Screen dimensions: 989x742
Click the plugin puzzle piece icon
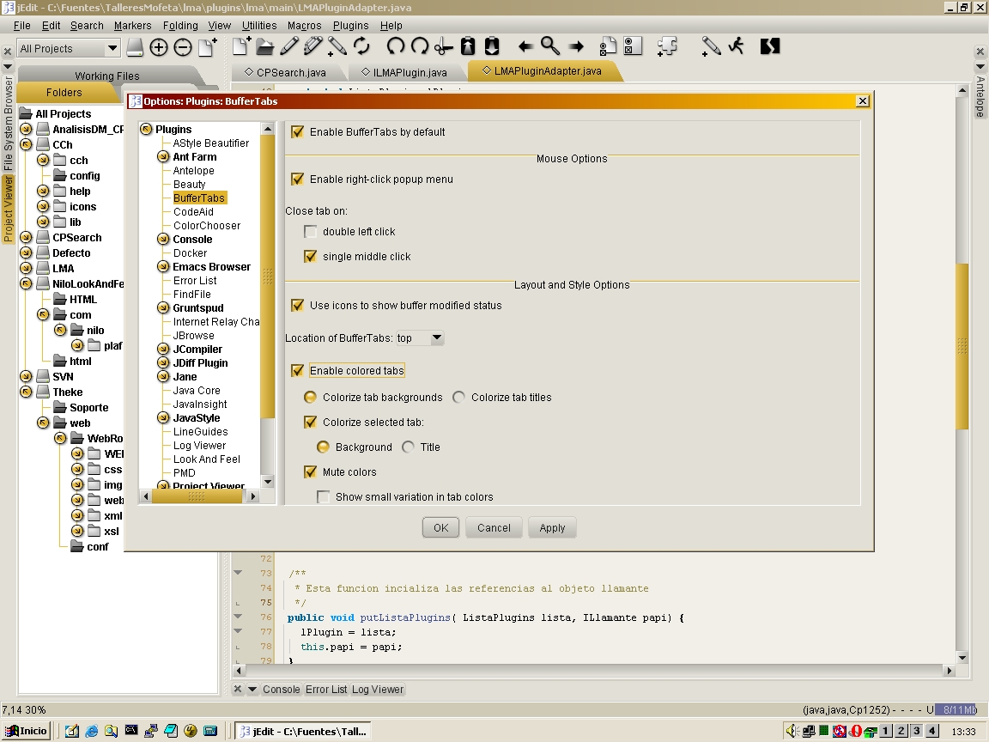tap(666, 46)
